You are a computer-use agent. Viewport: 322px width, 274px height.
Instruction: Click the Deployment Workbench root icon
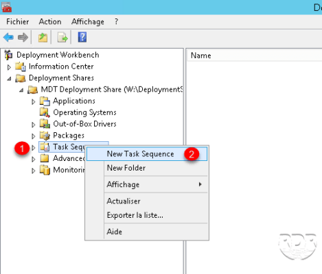point(9,55)
